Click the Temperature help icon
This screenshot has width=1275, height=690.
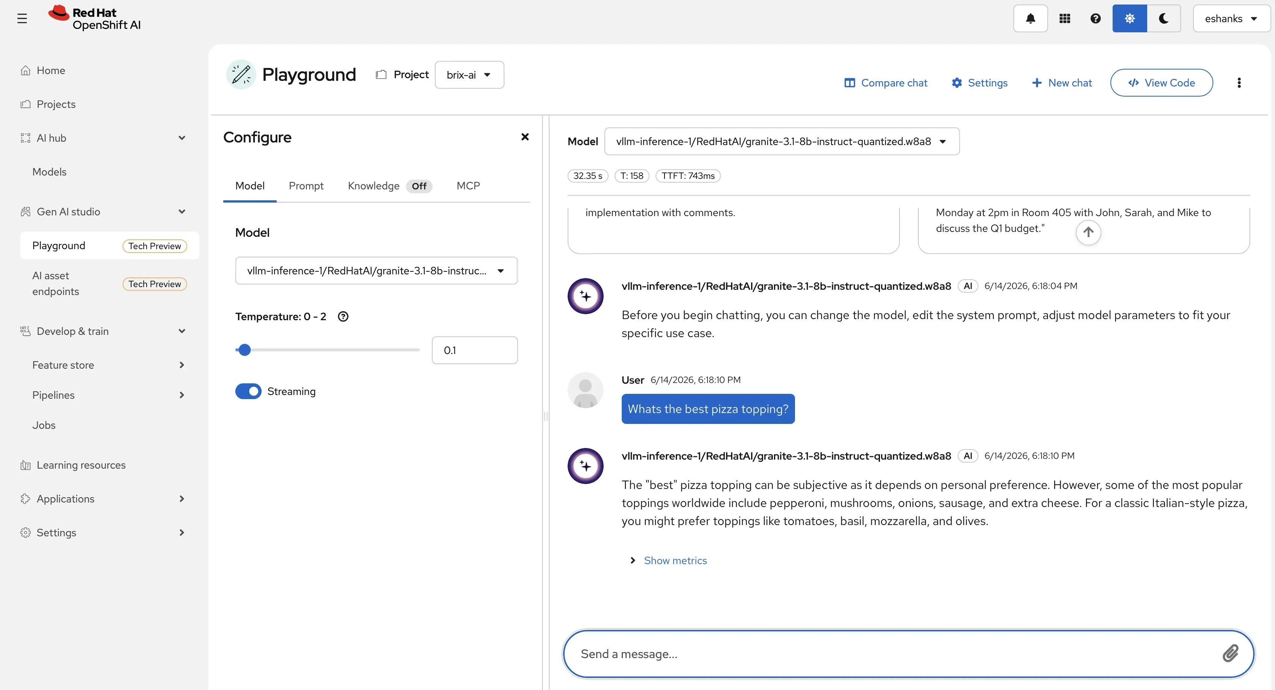[x=343, y=316]
